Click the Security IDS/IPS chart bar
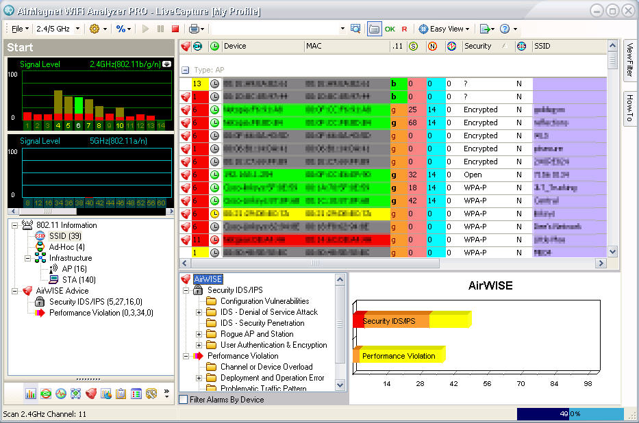 [x=412, y=320]
